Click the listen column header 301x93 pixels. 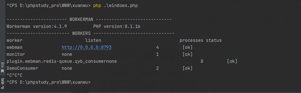coord(93,40)
